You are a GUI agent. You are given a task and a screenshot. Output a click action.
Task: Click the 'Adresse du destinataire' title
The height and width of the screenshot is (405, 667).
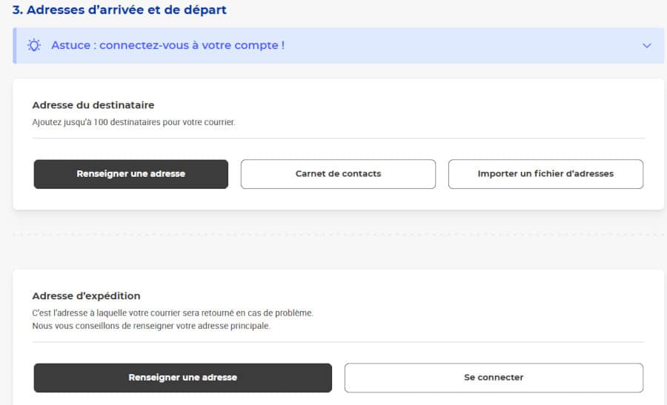[x=93, y=105]
